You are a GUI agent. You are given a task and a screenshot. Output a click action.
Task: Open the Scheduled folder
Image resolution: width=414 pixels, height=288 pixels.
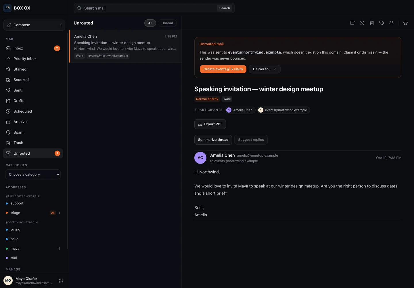[33, 111]
